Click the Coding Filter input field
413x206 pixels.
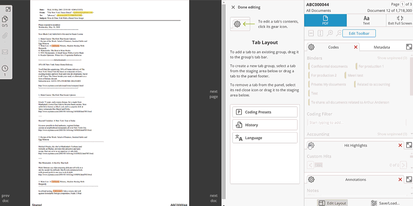(x=357, y=122)
